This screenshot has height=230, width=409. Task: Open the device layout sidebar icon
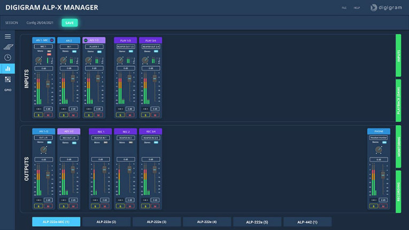8,47
